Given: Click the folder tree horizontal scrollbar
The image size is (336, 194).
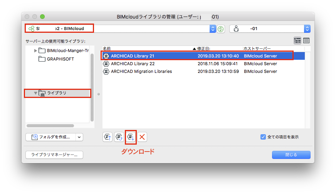Looking at the screenshot, I should 50,126.
